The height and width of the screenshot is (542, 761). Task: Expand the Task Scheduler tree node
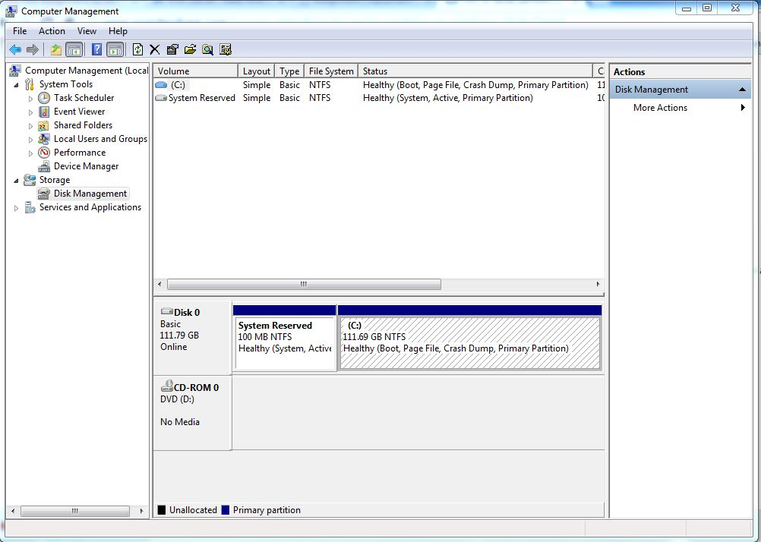tap(31, 99)
